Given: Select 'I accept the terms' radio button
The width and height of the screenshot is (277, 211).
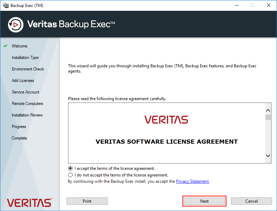Looking at the screenshot, I should [x=70, y=168].
